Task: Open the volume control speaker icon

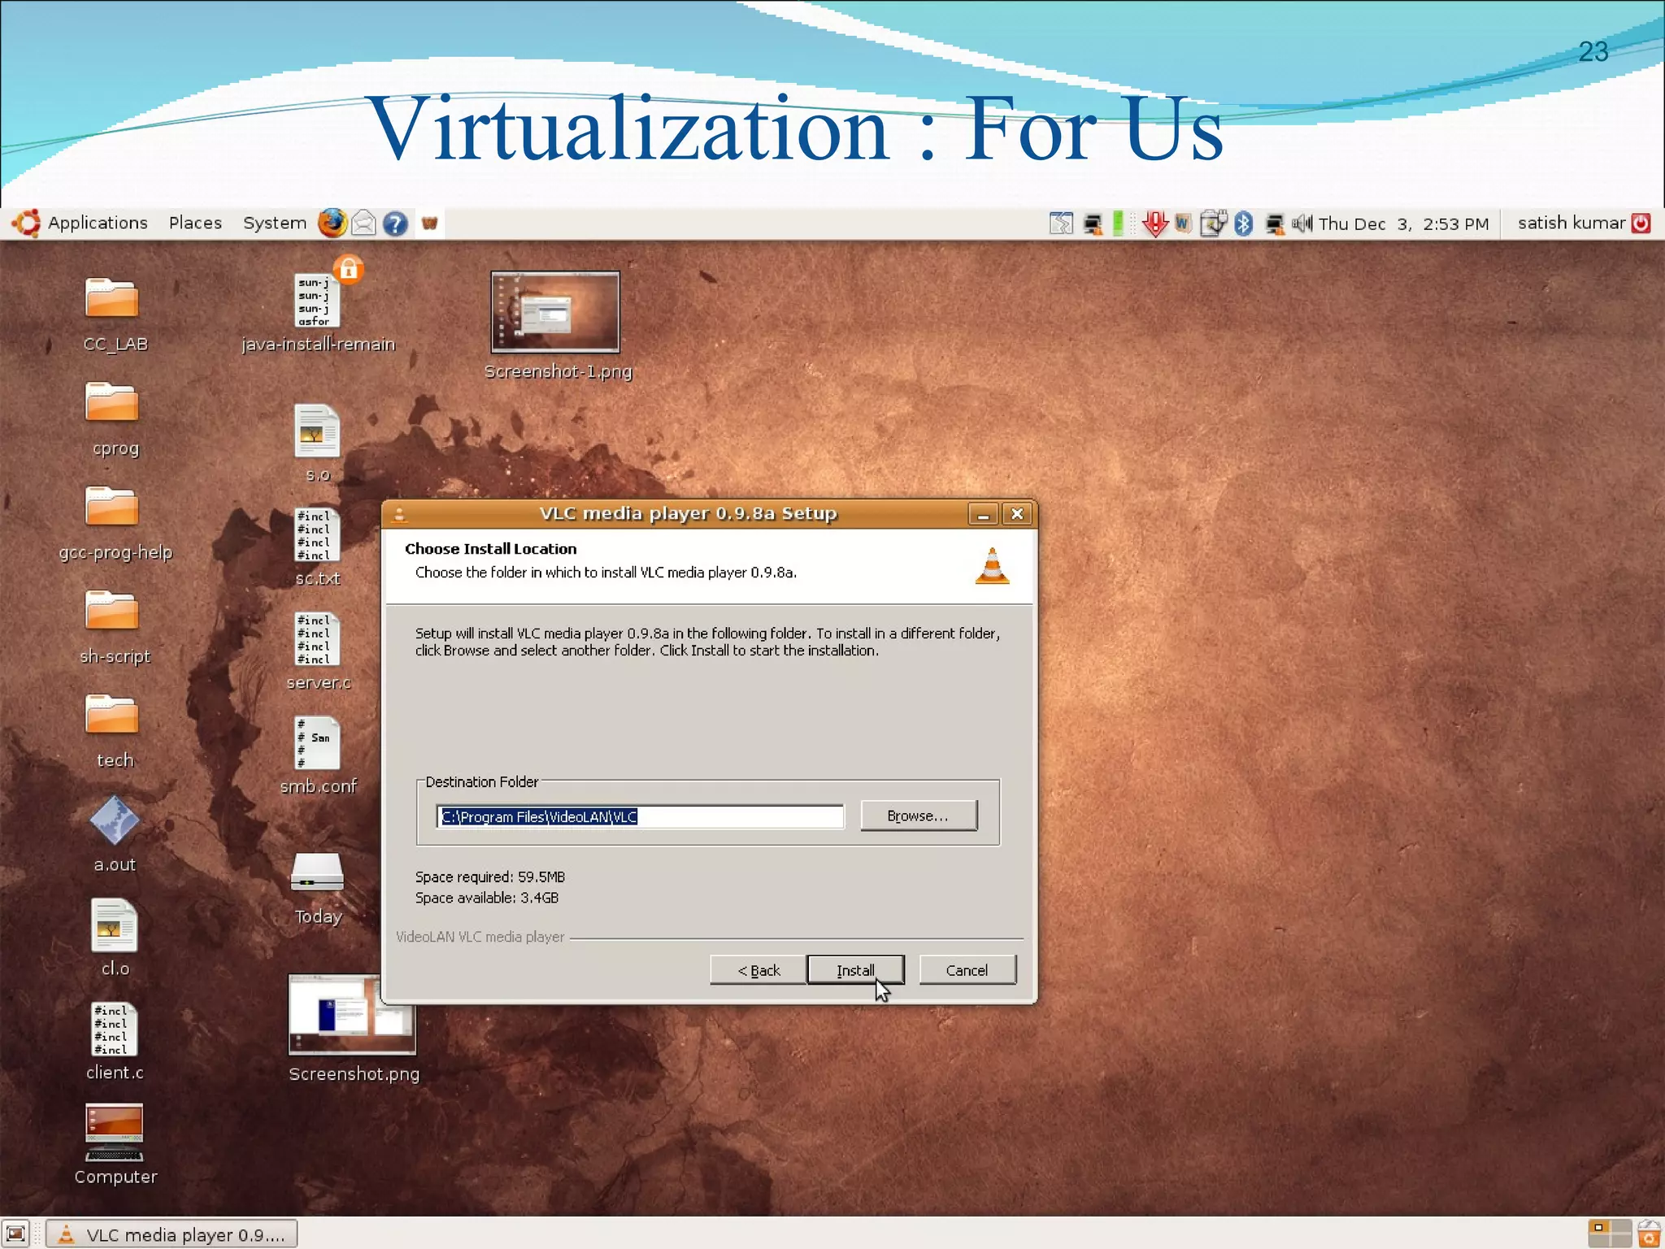Action: [x=1302, y=223]
